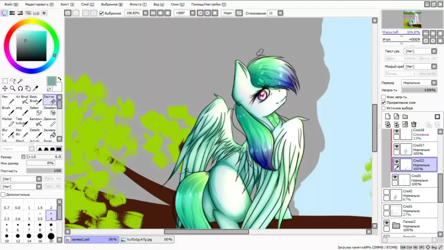Show the color wheel panel
Image resolution: width=444 pixels, height=250 pixels.
[x=4, y=13]
